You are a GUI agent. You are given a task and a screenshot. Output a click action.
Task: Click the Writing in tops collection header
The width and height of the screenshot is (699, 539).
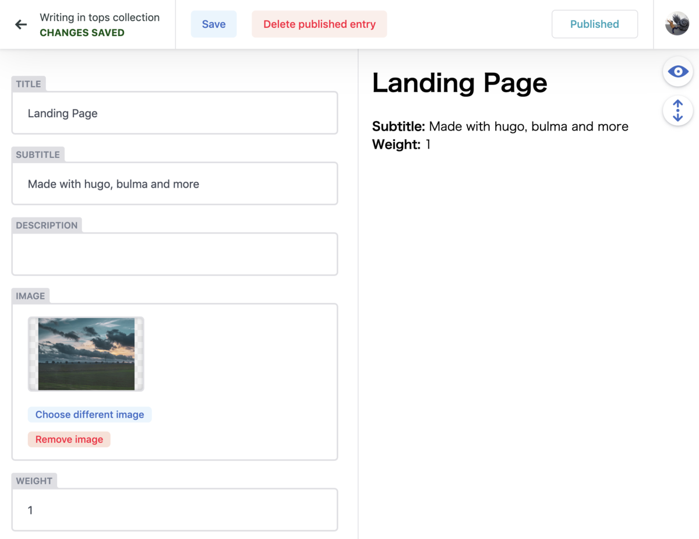point(99,17)
